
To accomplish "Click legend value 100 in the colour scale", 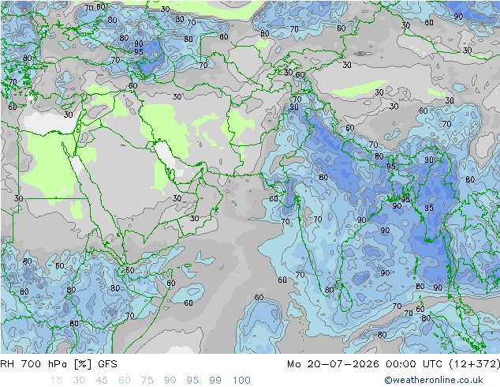I will point(241,380).
